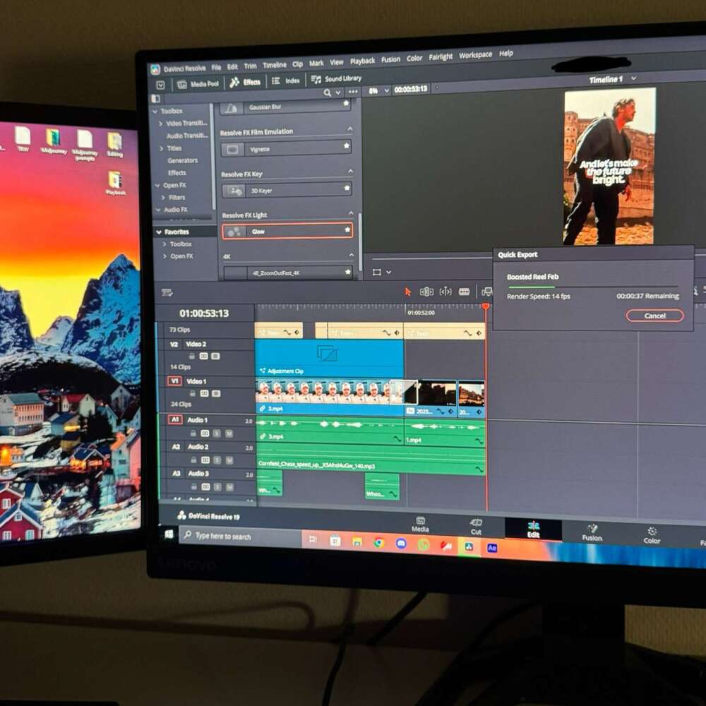
Task: Open the Timeline View Options icon
Action: click(167, 293)
